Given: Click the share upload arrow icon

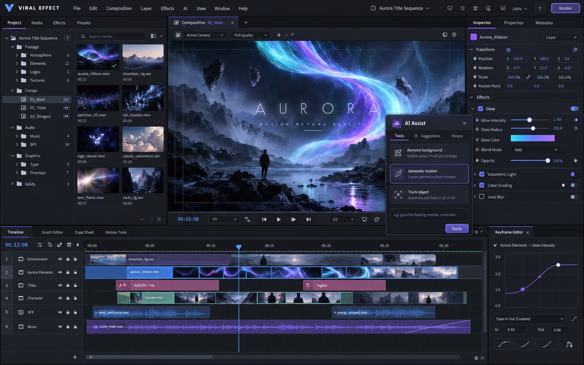Looking at the screenshot, I should click(x=540, y=8).
